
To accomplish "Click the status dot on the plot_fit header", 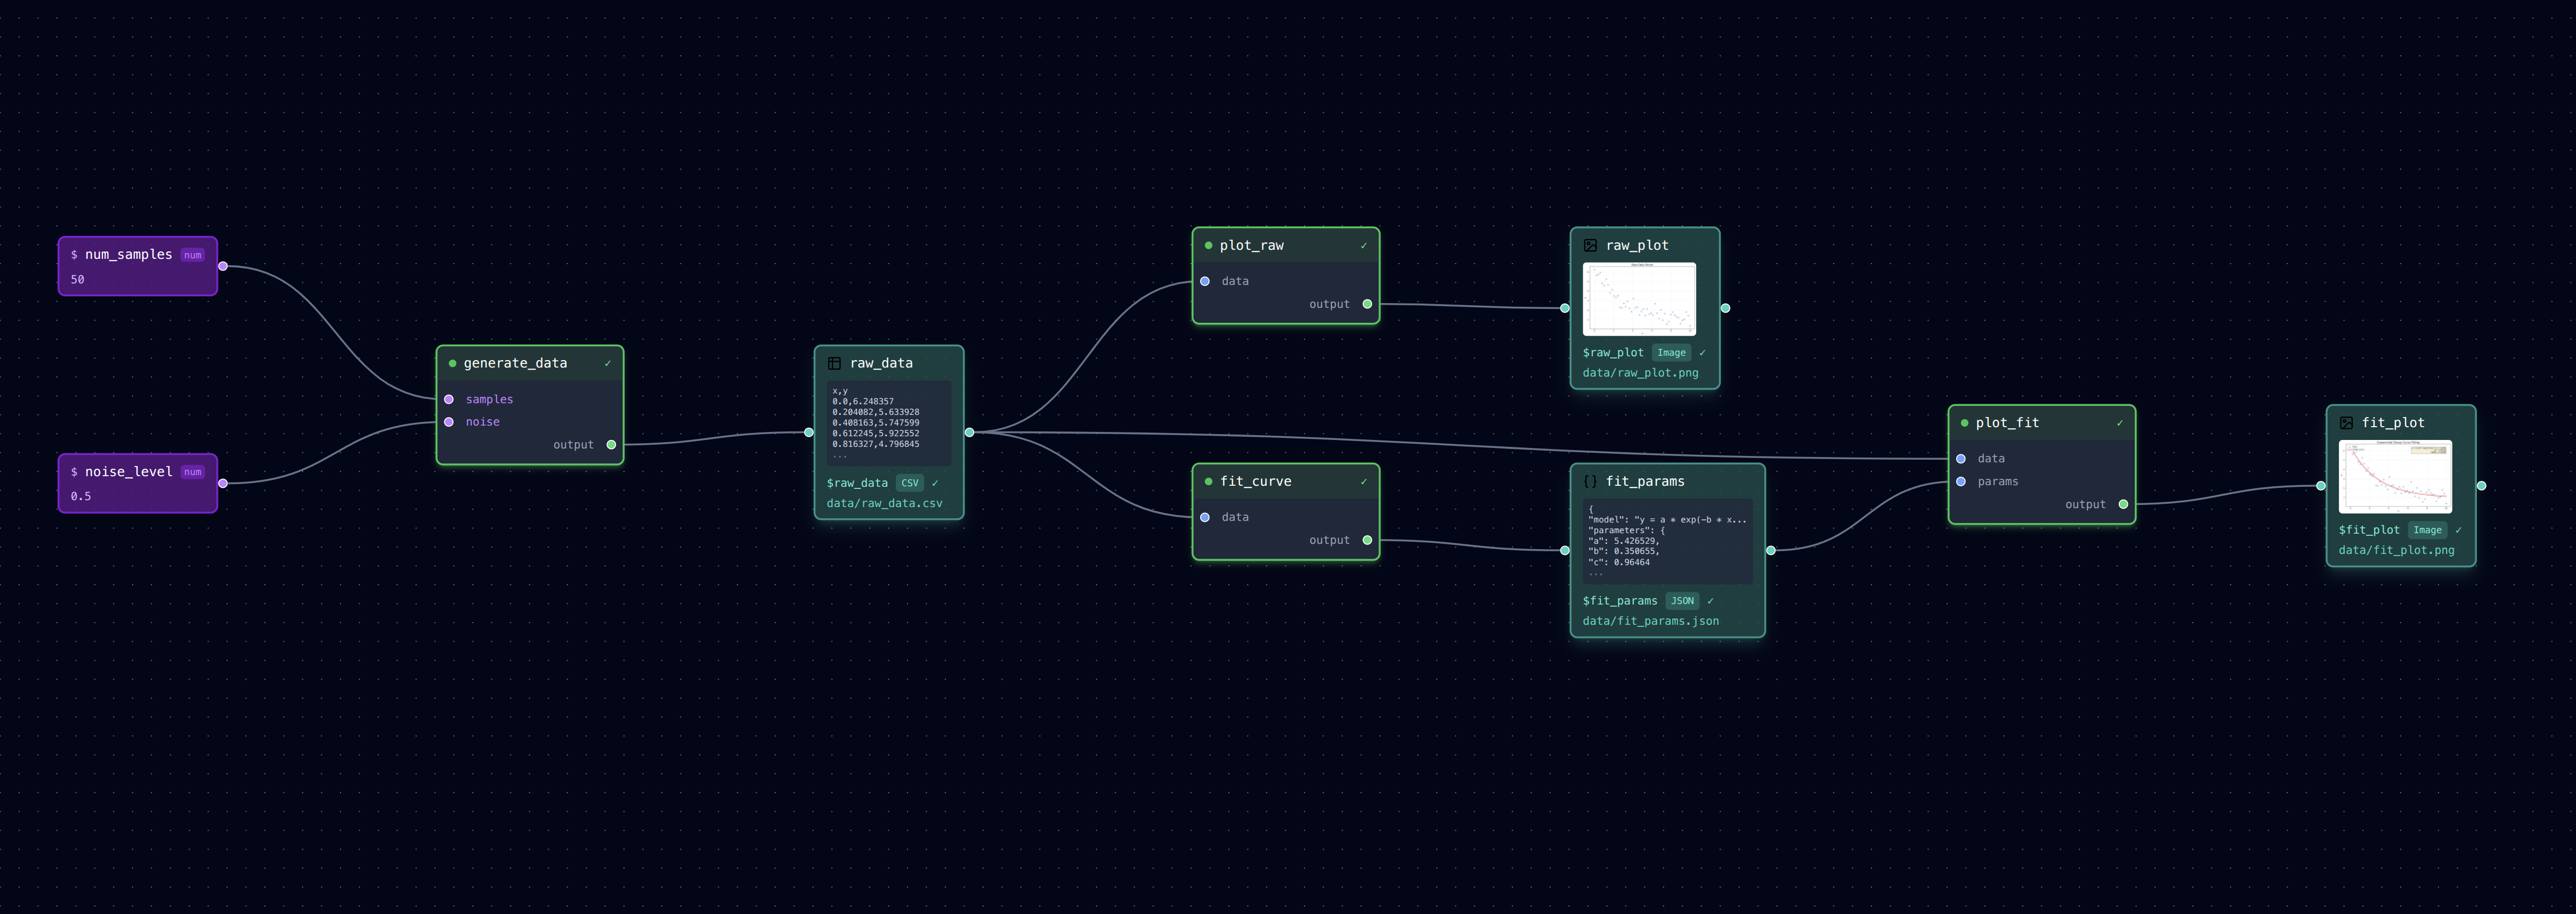I will (1964, 422).
